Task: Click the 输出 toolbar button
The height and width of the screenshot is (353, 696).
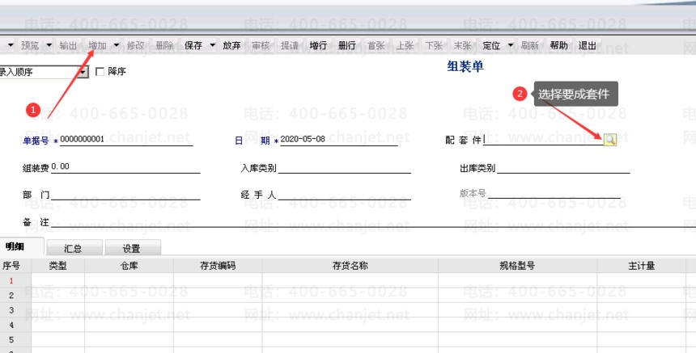Action: tap(68, 45)
